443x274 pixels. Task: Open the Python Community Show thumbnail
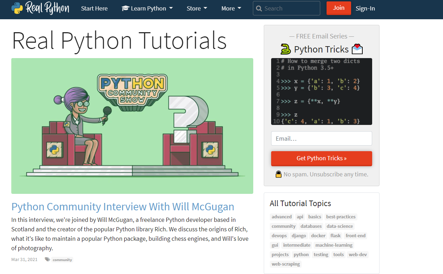coord(132,126)
